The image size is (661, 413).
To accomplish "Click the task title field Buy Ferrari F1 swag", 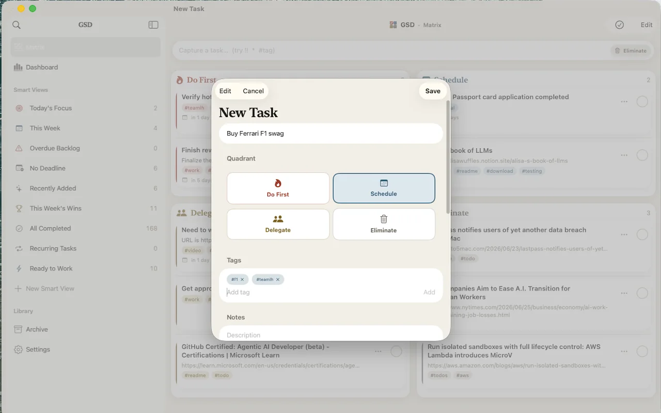I will tap(331, 133).
